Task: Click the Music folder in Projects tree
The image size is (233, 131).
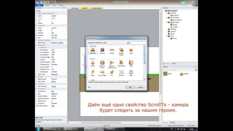Action: click(173, 34)
